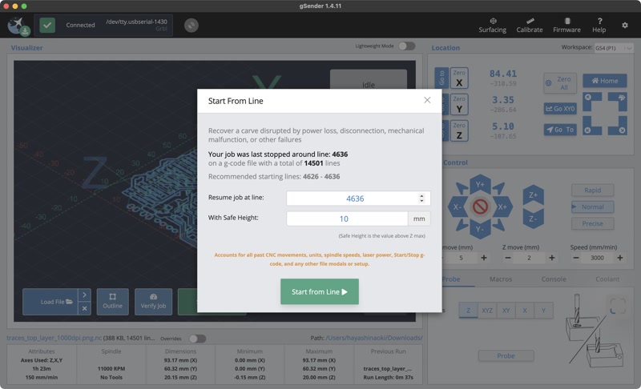
Task: Open the /Users/hayashinaoki/Downloads/ path link
Action: coord(374,338)
